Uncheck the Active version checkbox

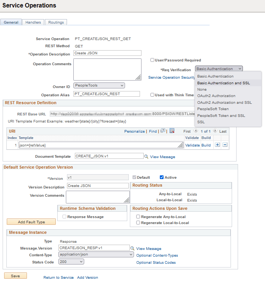pyautogui.click(x=161, y=177)
